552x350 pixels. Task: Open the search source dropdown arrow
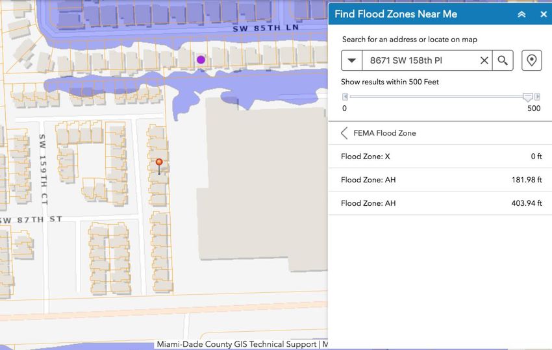point(352,60)
